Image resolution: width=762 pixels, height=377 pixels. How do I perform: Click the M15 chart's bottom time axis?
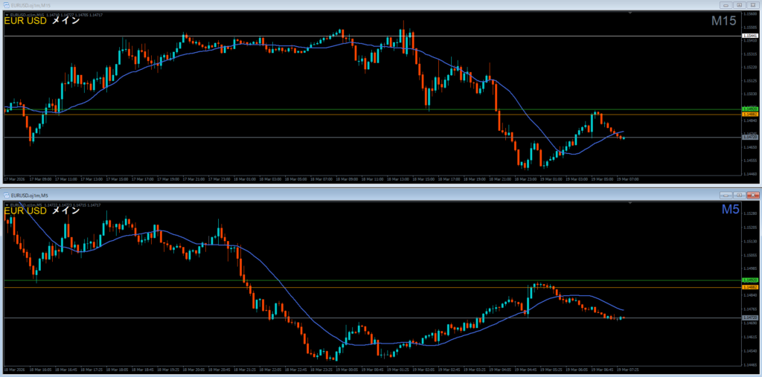pyautogui.click(x=372, y=179)
